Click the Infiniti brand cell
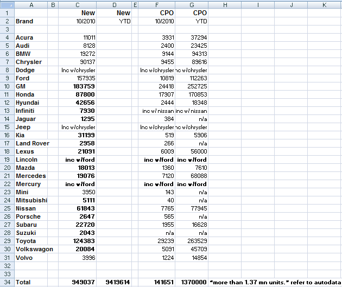 click(x=31, y=111)
